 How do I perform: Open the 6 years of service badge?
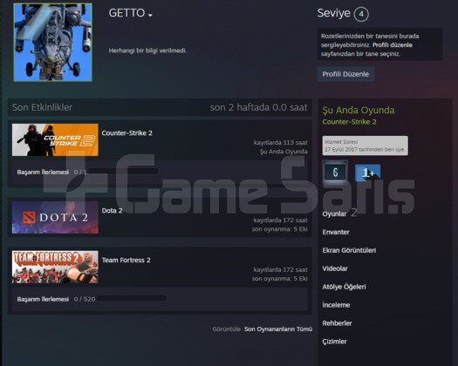pos(335,173)
